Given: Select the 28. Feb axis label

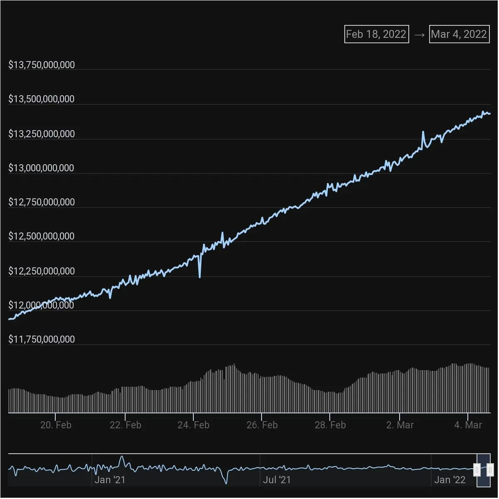Looking at the screenshot, I should (331, 425).
